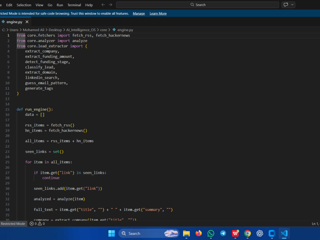The height and width of the screenshot is (240, 320).
Task: Go forward with the right arrow
Action: pyautogui.click(x=110, y=5)
